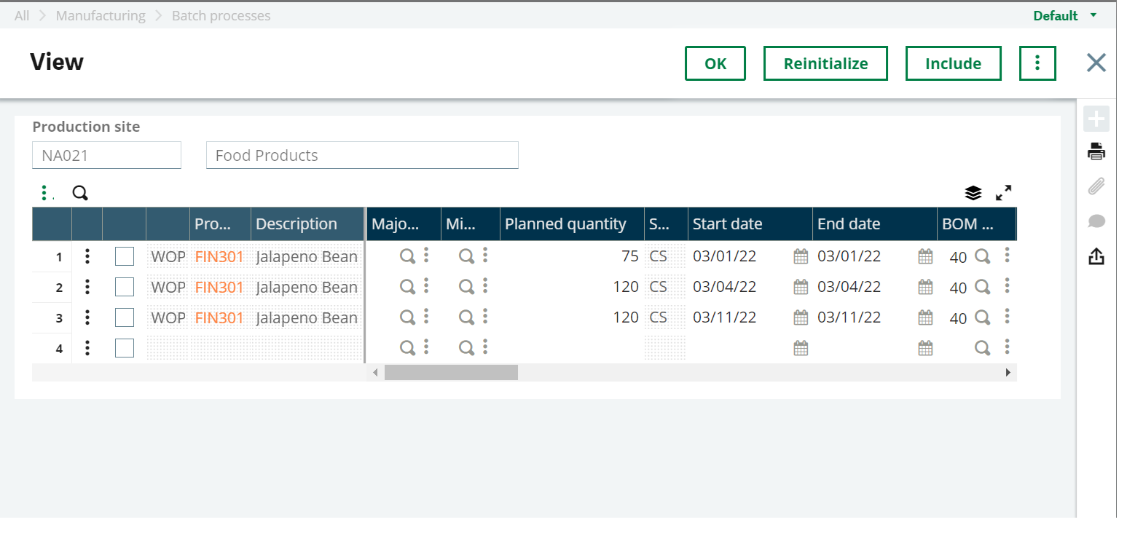
Task: Open the comment bubble icon
Action: (x=1096, y=221)
